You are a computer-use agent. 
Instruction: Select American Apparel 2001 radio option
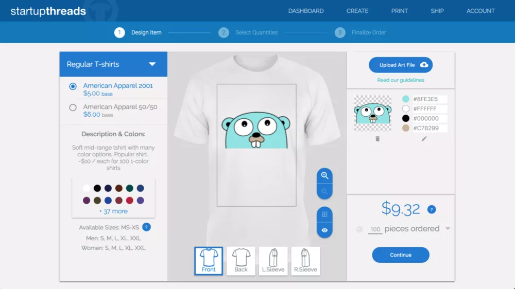tap(73, 86)
